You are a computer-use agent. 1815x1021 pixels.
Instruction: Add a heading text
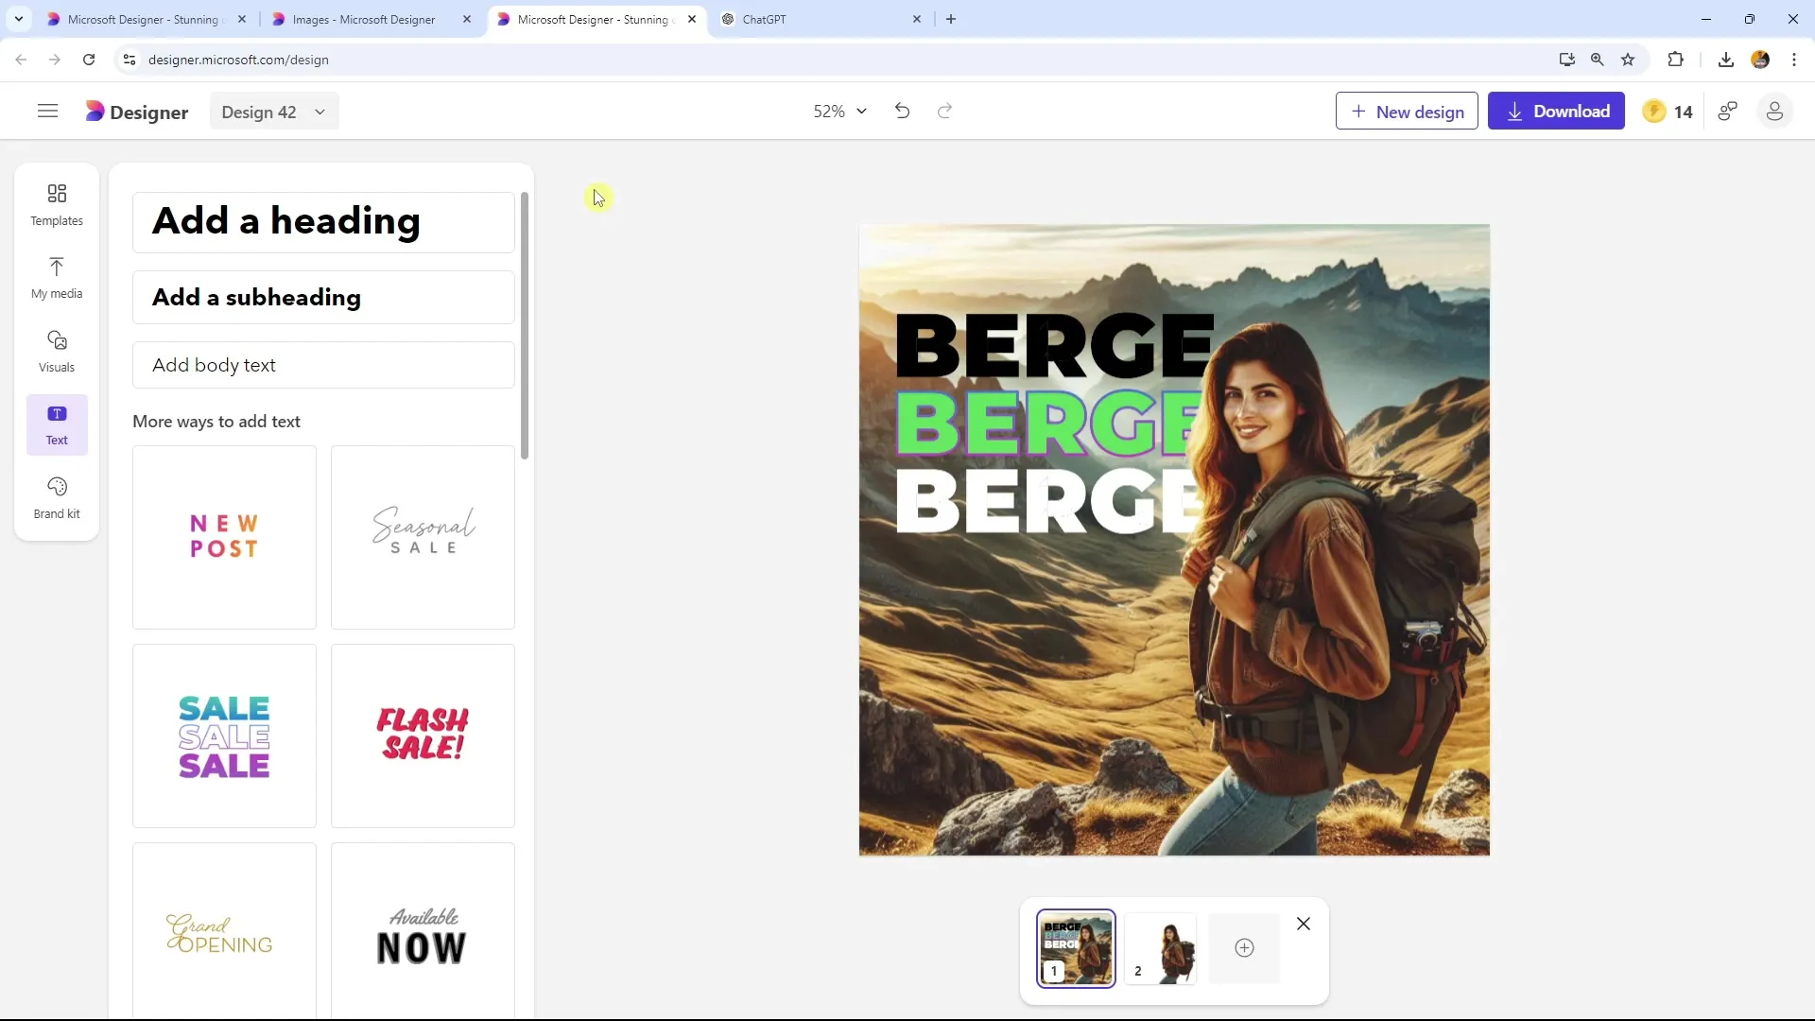pos(323,222)
